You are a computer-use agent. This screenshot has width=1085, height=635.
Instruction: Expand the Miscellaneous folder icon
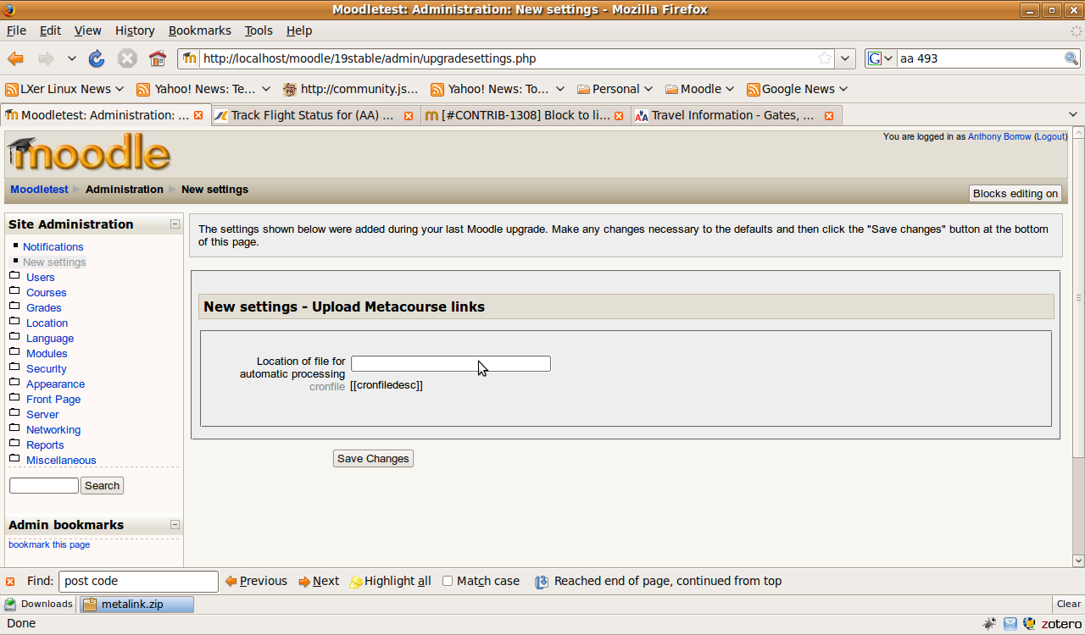tap(14, 459)
